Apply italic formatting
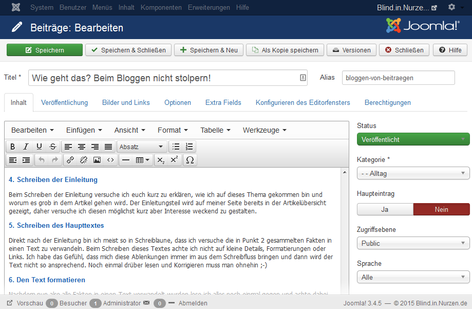 click(x=26, y=147)
